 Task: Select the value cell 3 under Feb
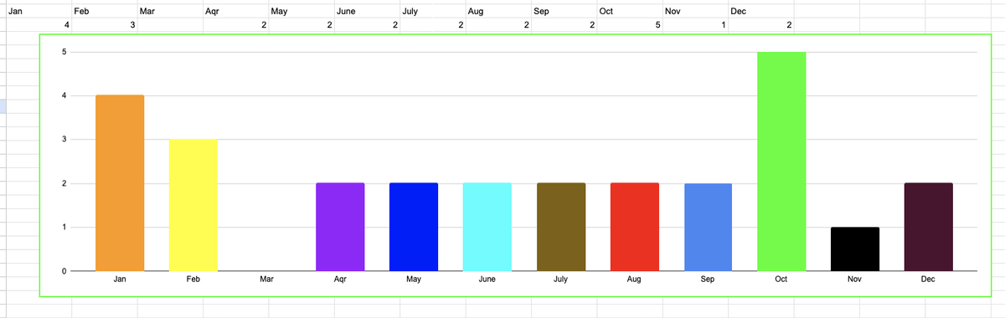click(104, 25)
